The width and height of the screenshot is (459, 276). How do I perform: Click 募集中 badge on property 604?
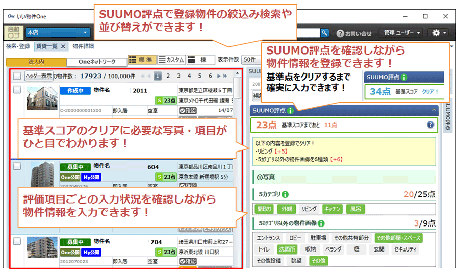coord(75,167)
